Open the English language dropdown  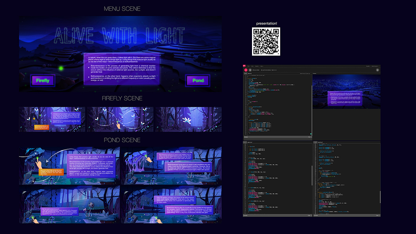368,66
